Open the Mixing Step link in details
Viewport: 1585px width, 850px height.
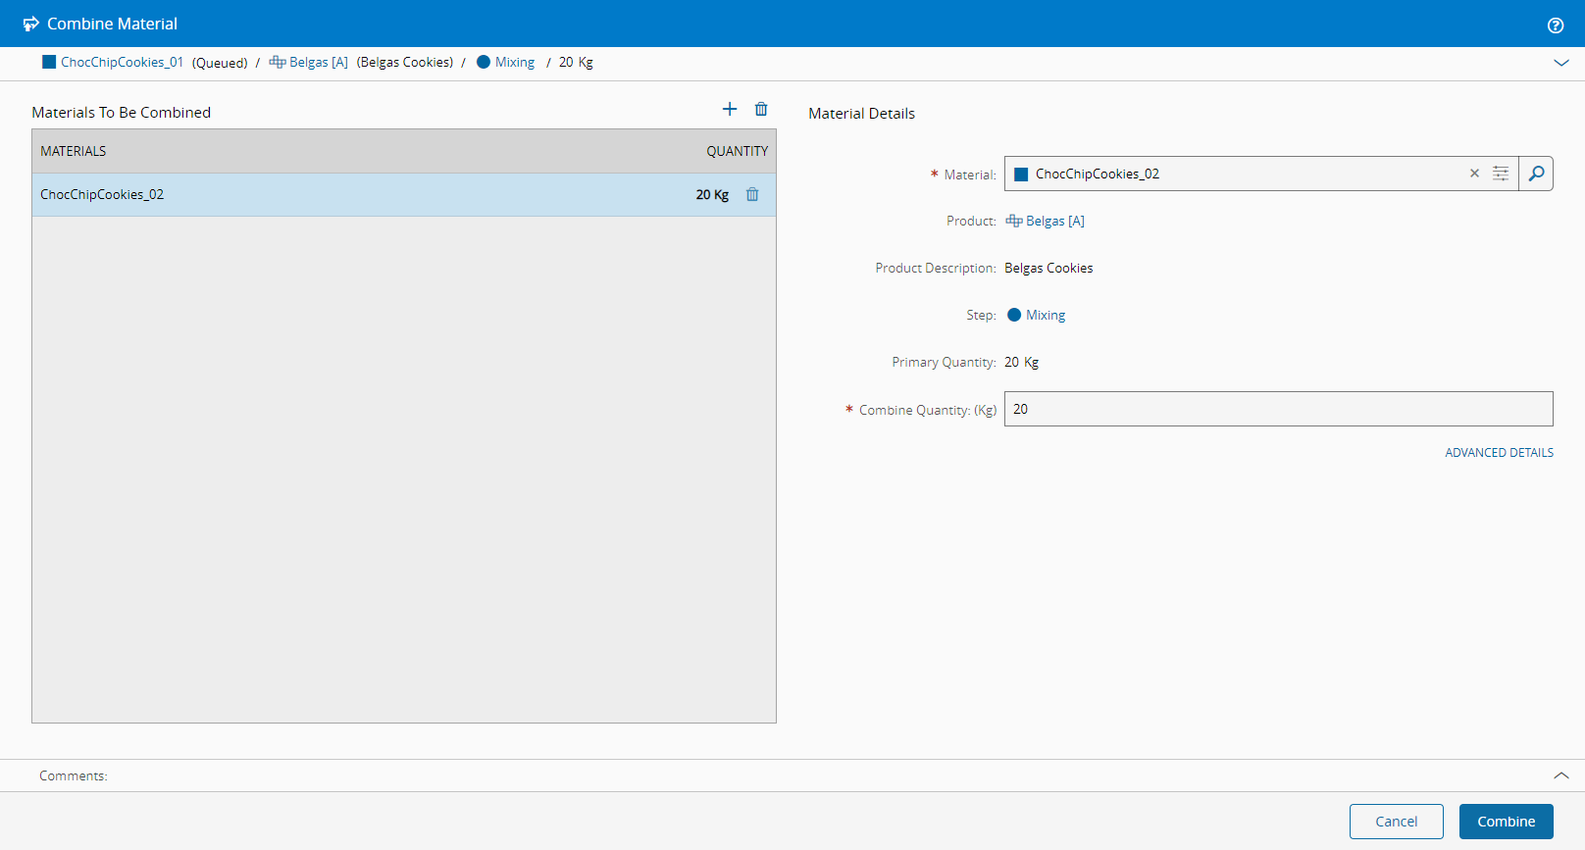[x=1046, y=315]
